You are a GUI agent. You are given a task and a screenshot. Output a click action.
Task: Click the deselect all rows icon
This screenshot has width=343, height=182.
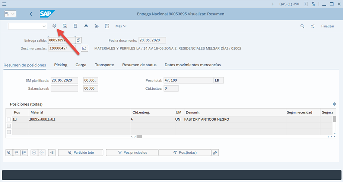tap(24, 152)
